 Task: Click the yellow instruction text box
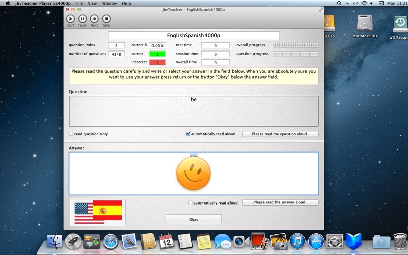[x=194, y=76]
